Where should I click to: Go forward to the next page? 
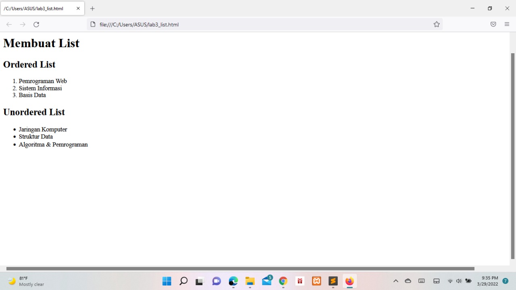(23, 25)
